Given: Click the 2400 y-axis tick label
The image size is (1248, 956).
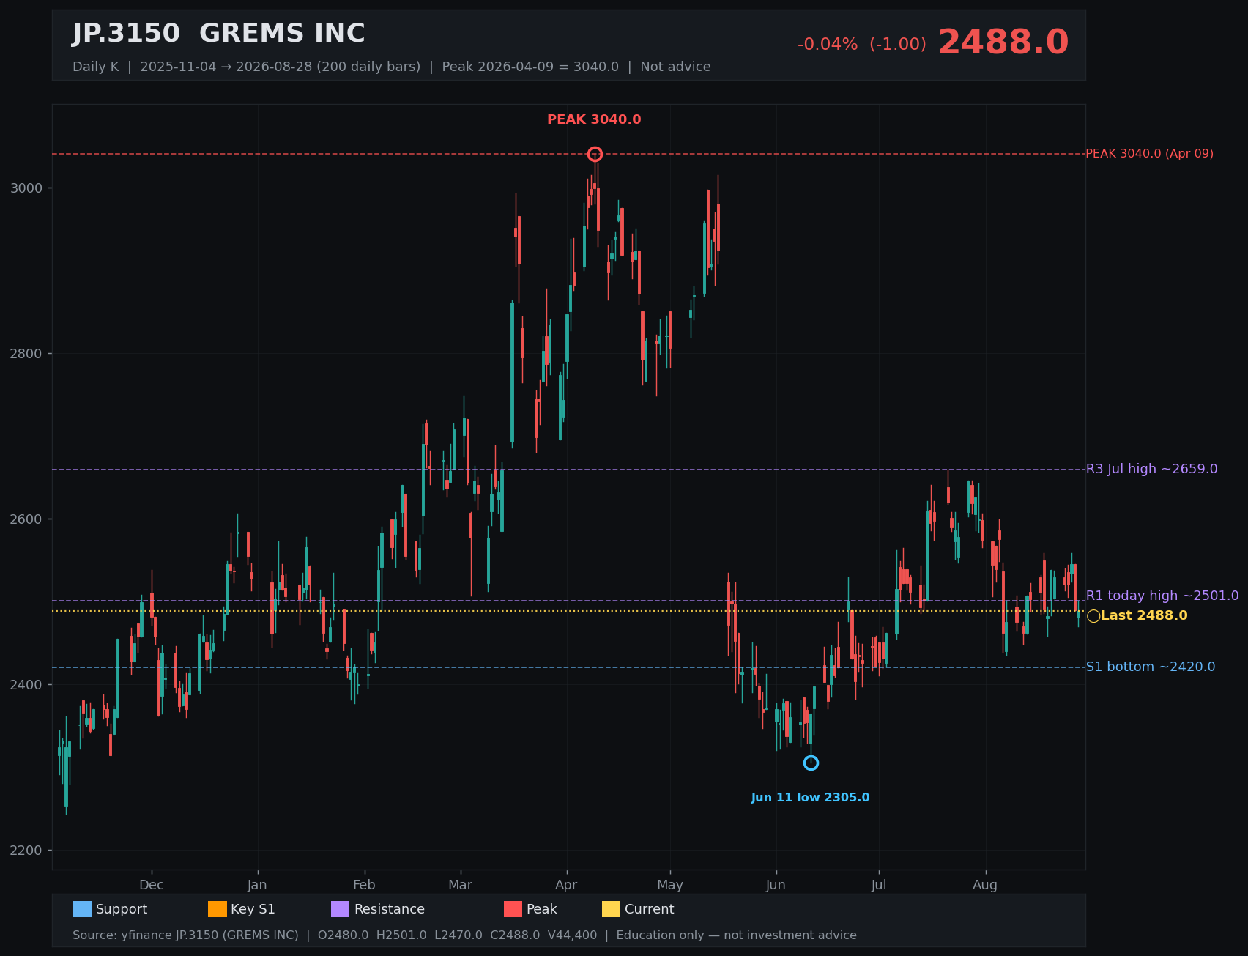Looking at the screenshot, I should 26,685.
